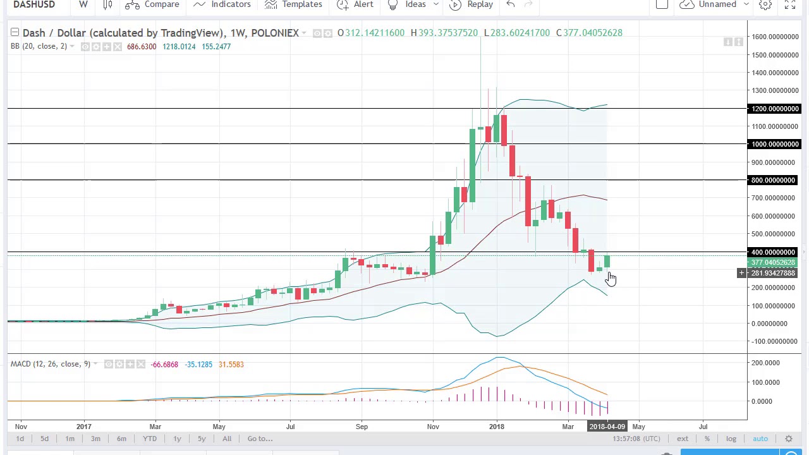Toggle ext extended hours
Screen dimensions: 809x455
tap(683, 439)
